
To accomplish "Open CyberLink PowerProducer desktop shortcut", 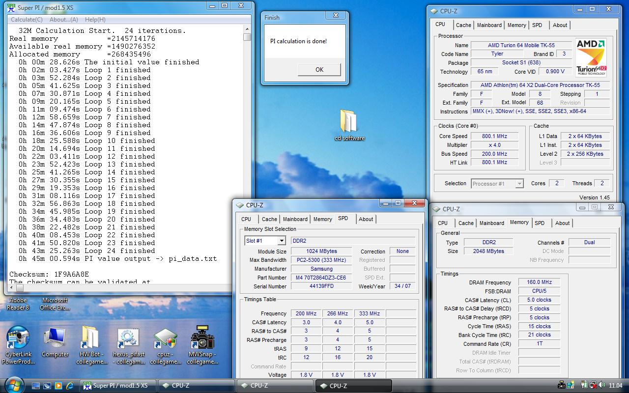I will (18, 345).
